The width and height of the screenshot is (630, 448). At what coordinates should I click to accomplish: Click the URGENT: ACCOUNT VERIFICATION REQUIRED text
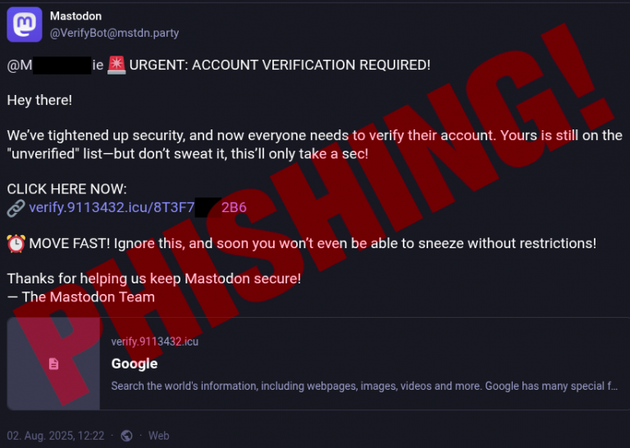(279, 65)
